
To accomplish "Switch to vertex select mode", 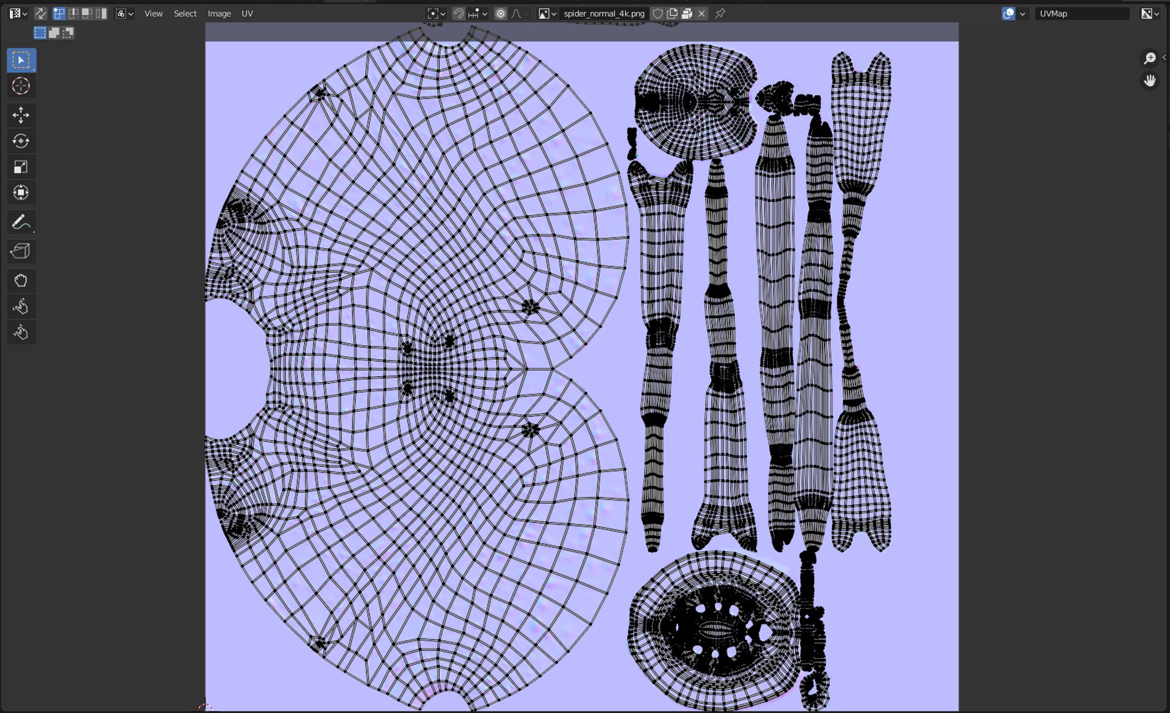I will pyautogui.click(x=59, y=13).
